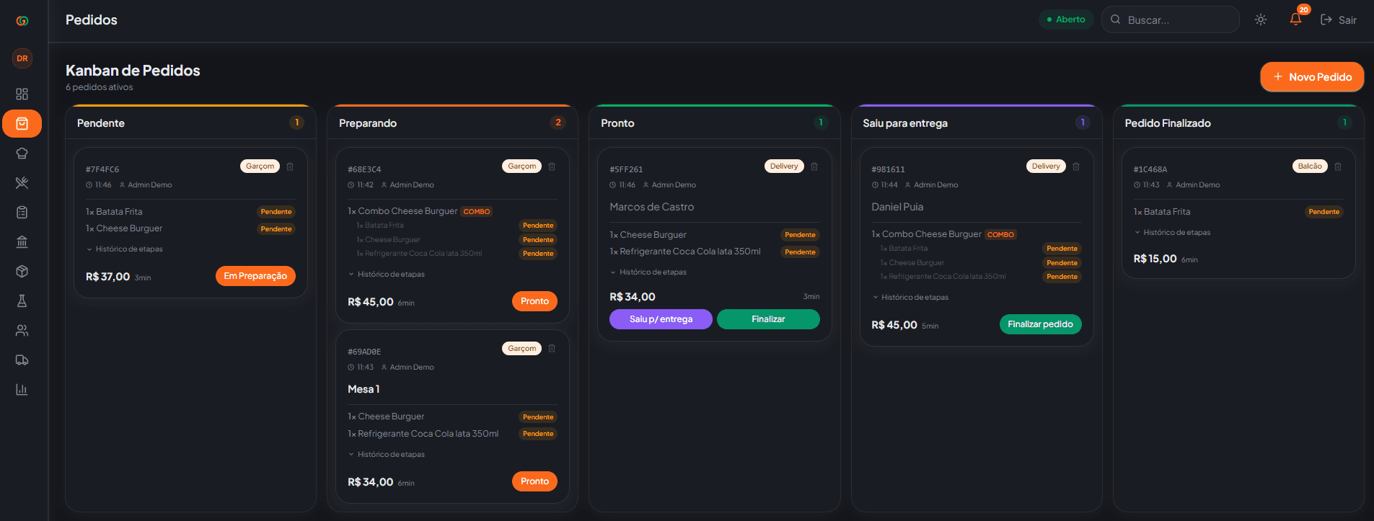Click '6 pedidos ativos' subtitle
Screen dimensions: 1374x521
(x=100, y=87)
